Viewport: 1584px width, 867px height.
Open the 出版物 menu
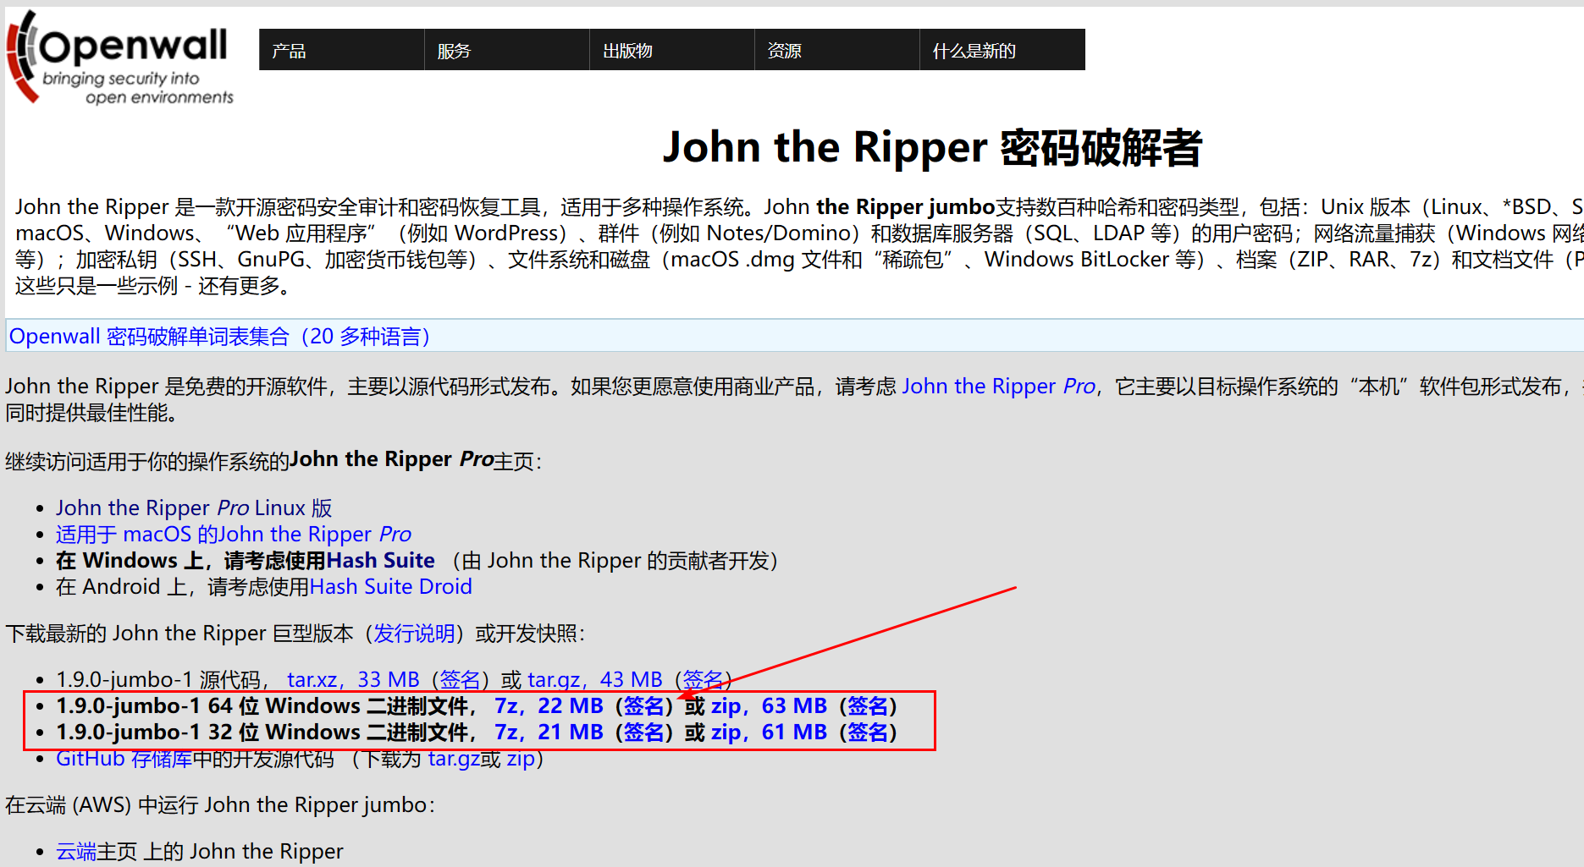click(x=671, y=50)
